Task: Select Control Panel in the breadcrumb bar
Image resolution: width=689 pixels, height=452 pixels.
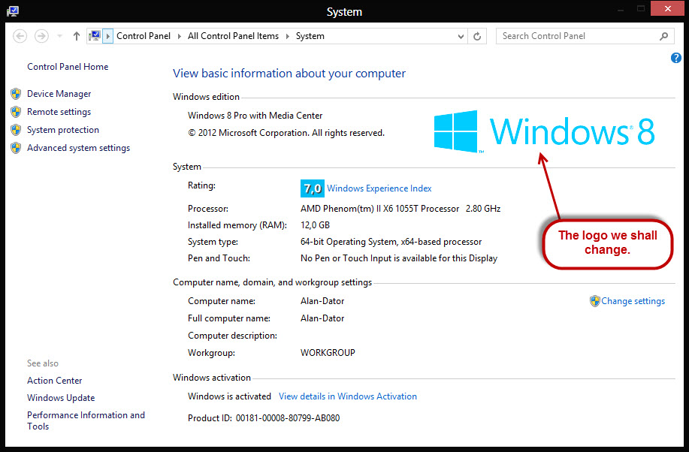Action: point(143,35)
